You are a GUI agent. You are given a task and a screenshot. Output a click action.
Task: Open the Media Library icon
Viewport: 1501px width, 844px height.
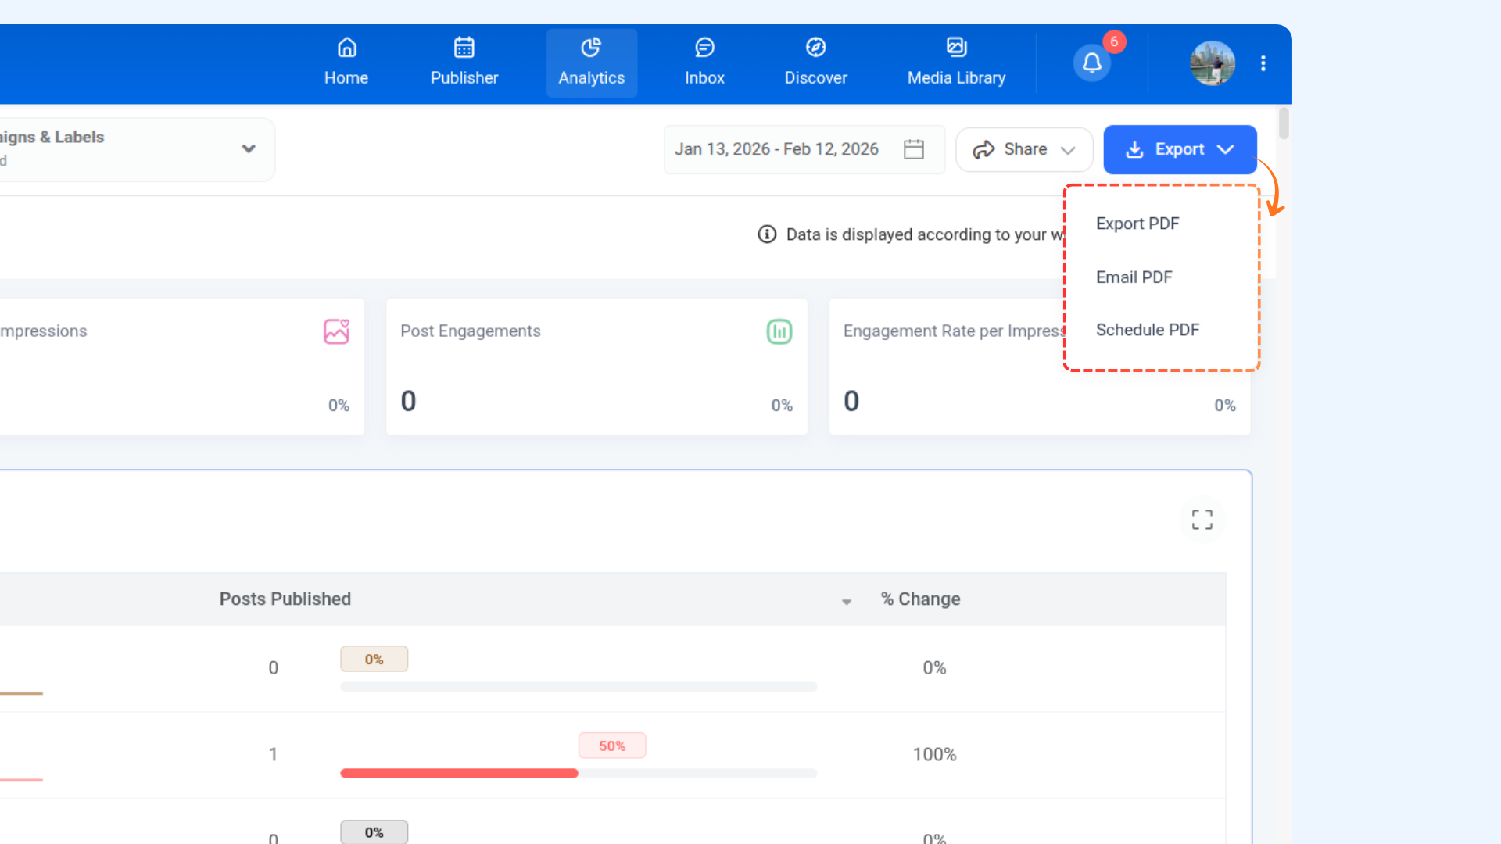956,48
